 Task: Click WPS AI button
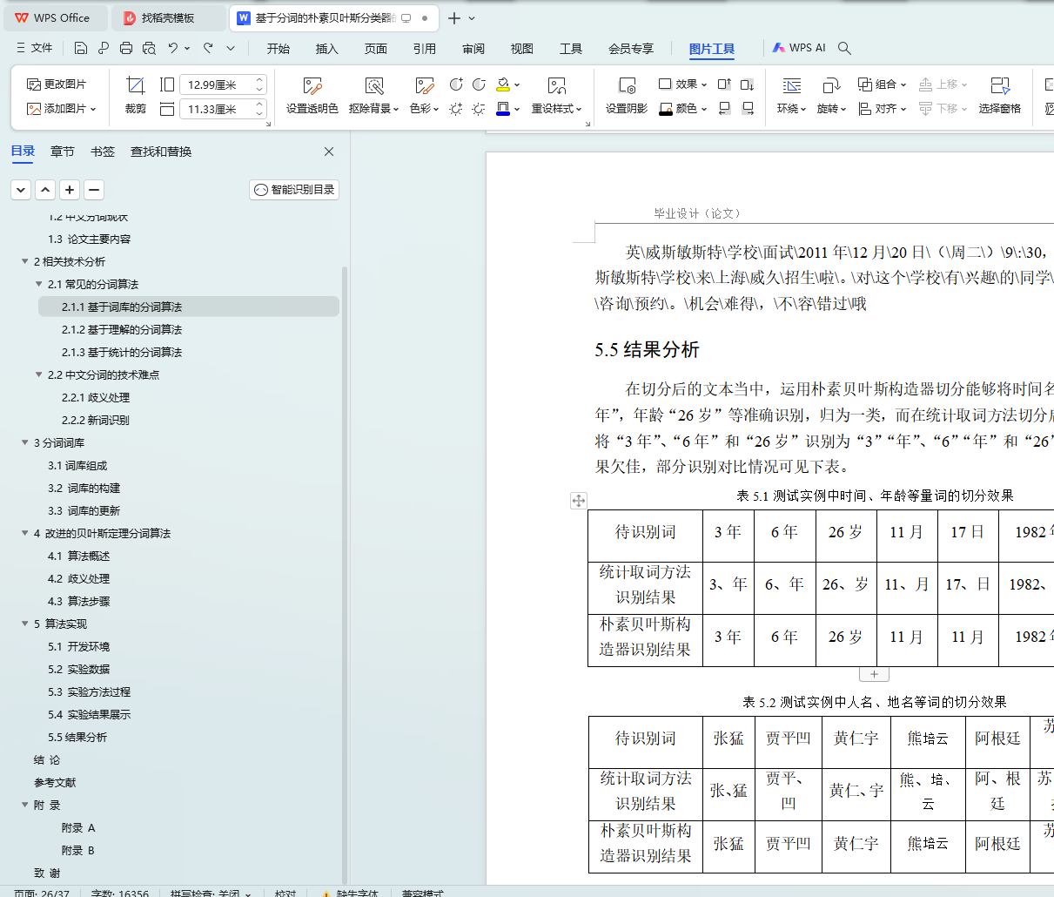pyautogui.click(x=799, y=48)
